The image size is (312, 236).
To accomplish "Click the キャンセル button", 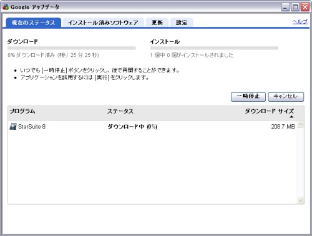I will point(286,97).
